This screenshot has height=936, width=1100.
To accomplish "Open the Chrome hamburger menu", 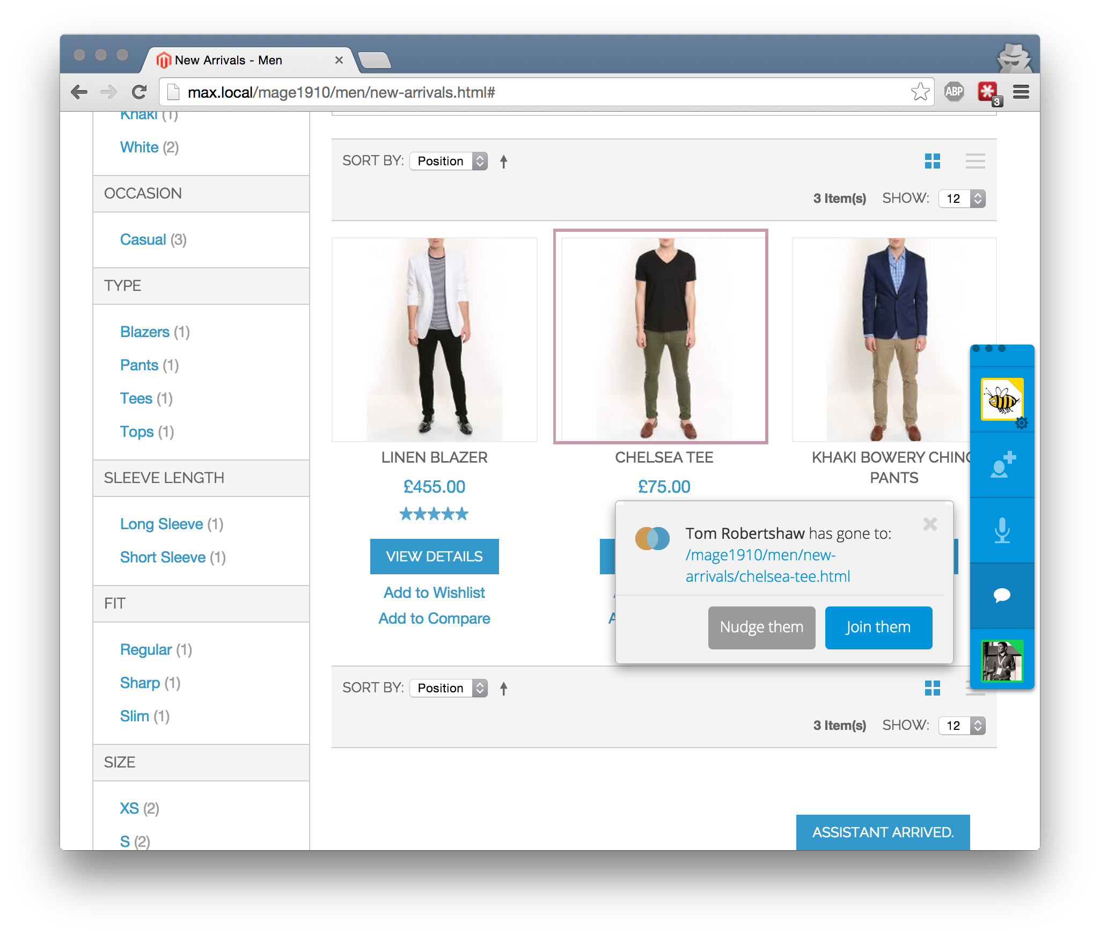I will coord(1021,92).
